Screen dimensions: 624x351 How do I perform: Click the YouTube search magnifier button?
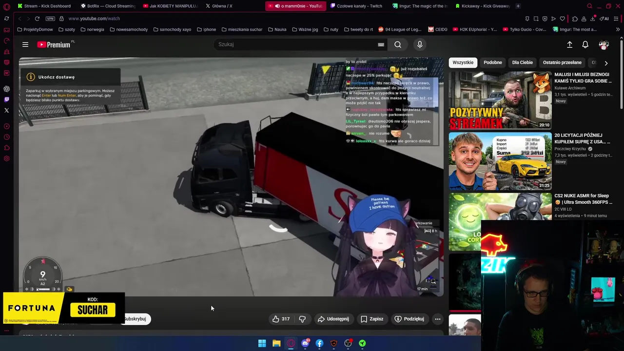398,44
